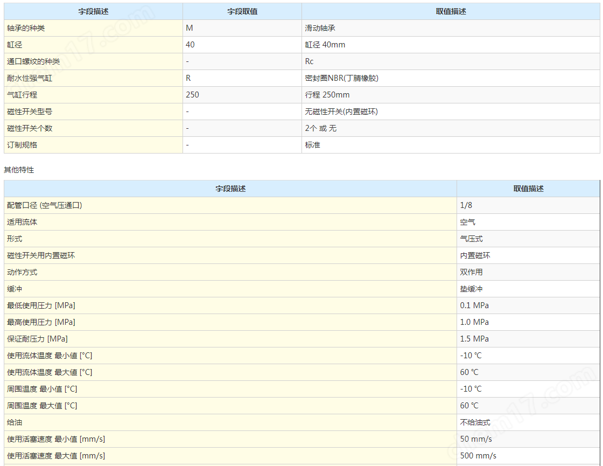
Task: Click the '空气' value cell
Action: (528, 222)
